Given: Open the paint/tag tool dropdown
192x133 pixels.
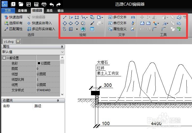Looking at the screenshot, I should 158,23.
